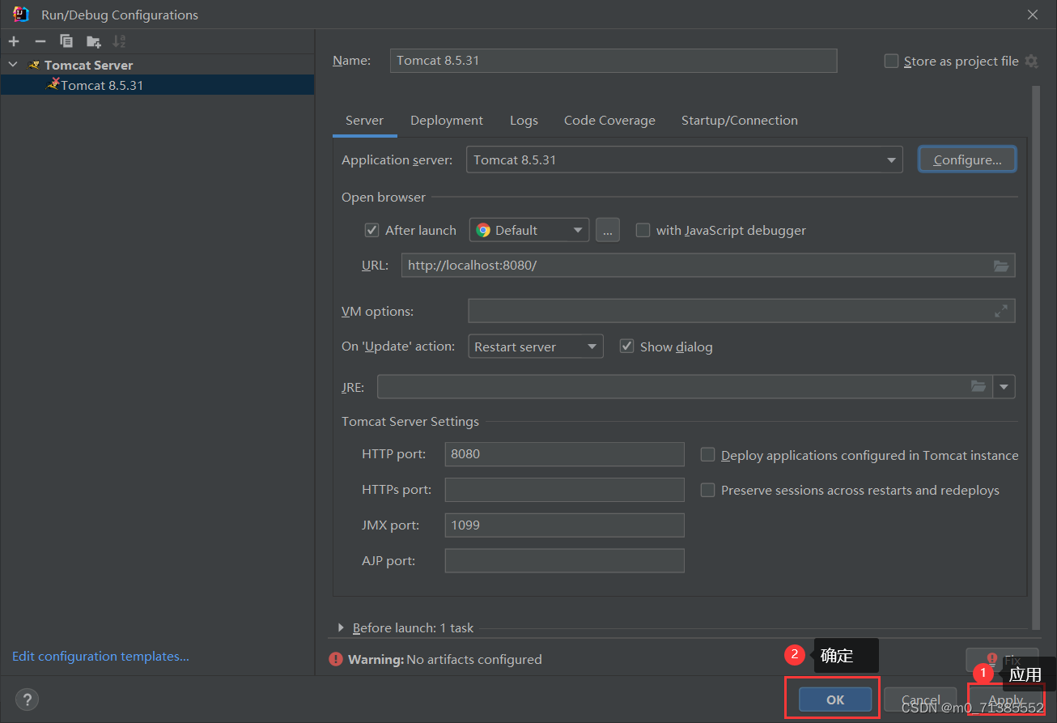Open browser list with the ellipsis button
1057x723 pixels.
(x=608, y=231)
